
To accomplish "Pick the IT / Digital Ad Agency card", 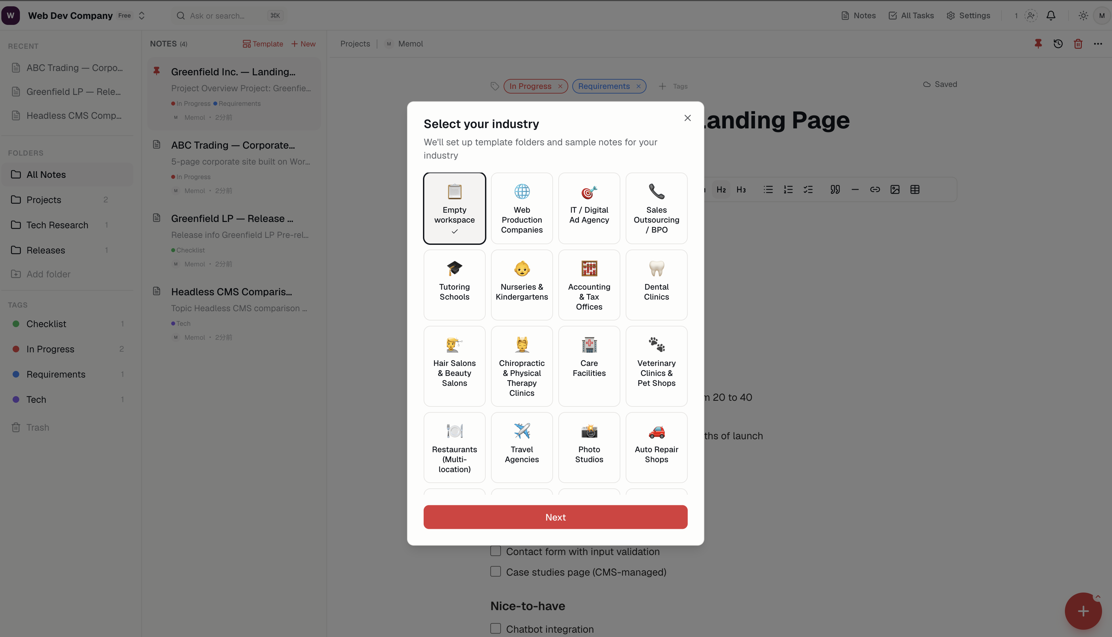I will tap(589, 208).
